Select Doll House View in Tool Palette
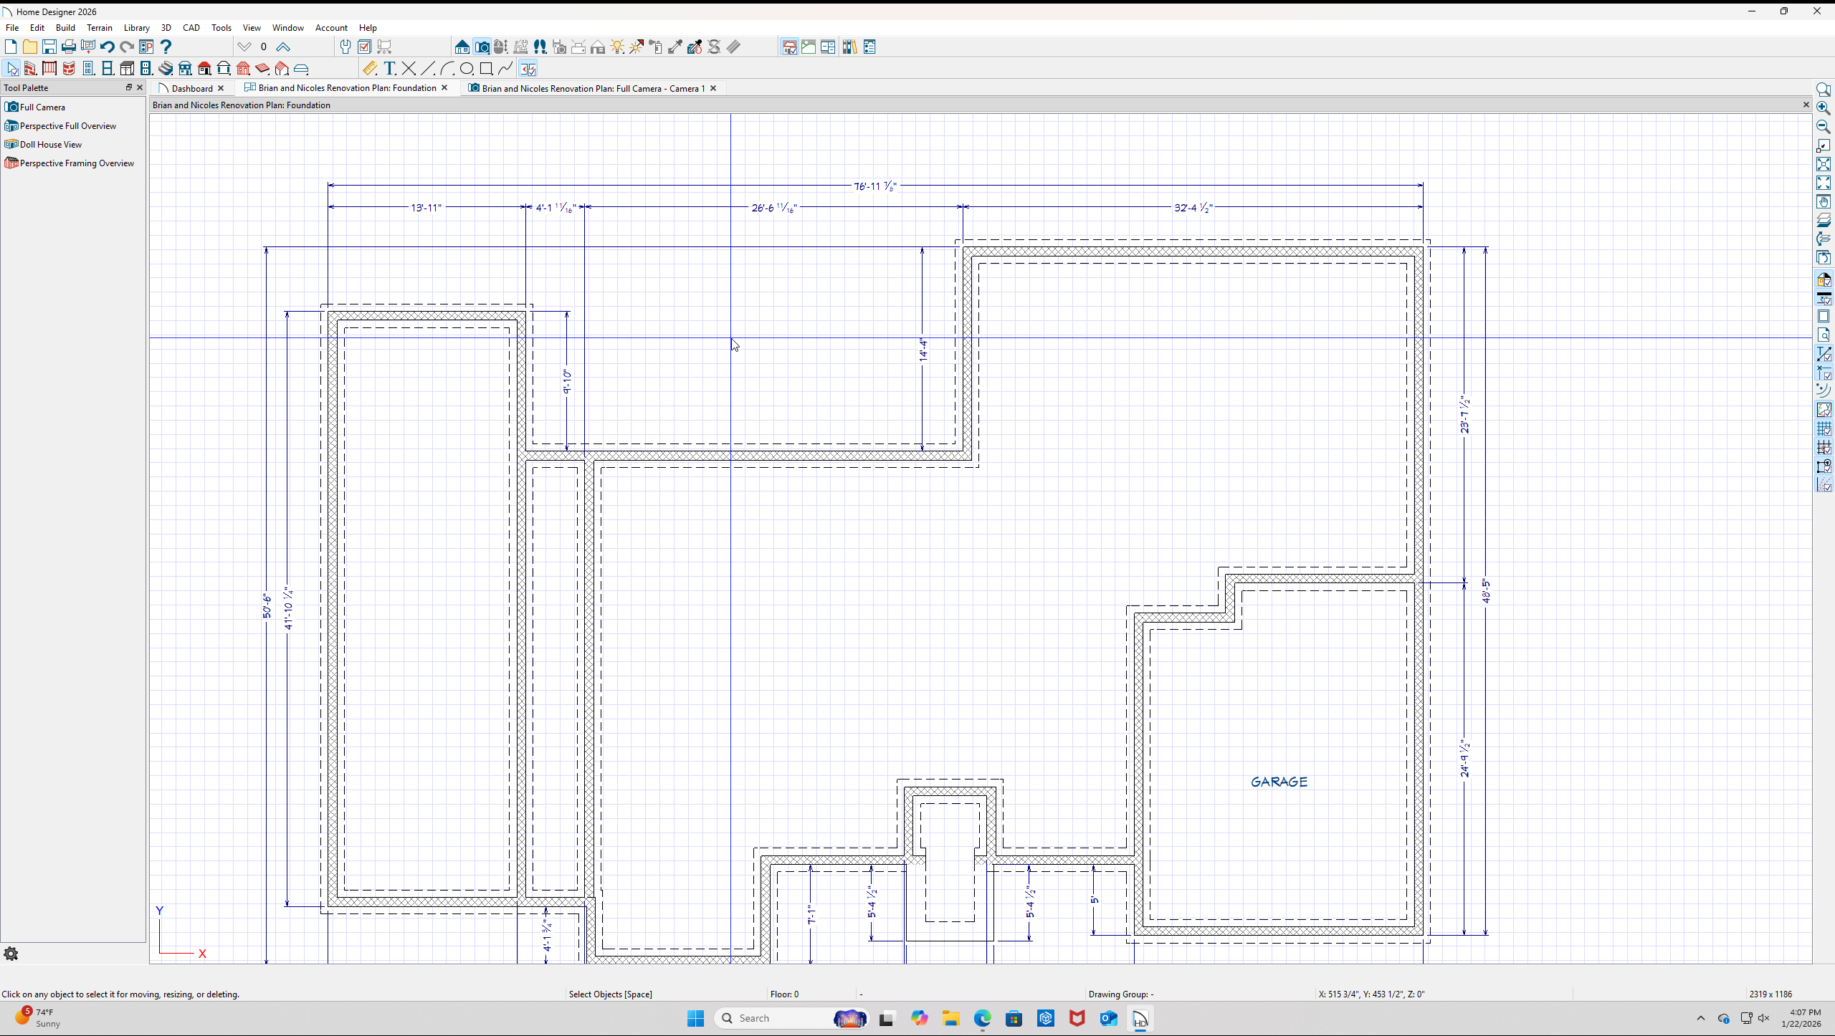This screenshot has width=1835, height=1036. point(50,145)
